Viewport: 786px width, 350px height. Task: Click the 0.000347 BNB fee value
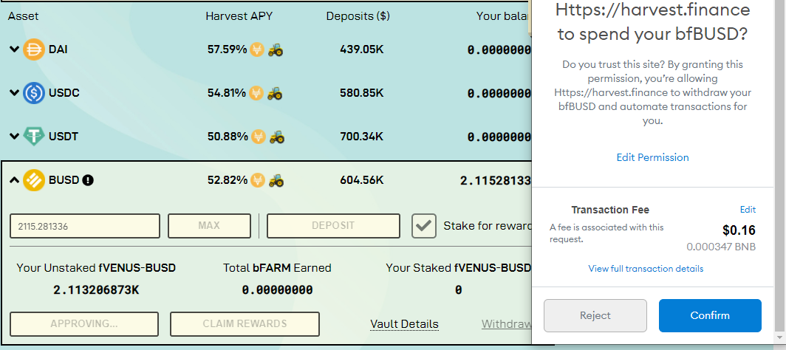click(721, 247)
